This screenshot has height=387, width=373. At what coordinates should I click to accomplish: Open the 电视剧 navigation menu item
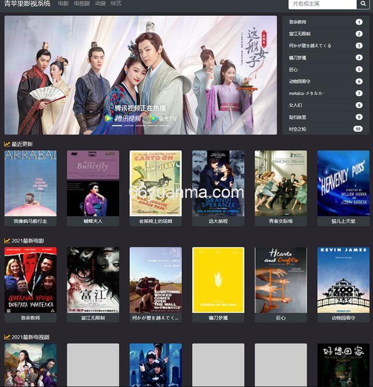(82, 4)
